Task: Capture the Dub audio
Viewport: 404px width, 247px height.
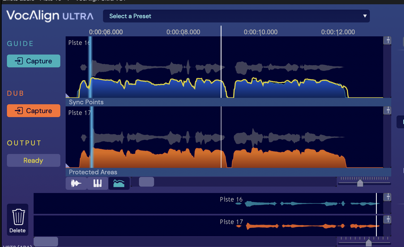Action: [34, 111]
